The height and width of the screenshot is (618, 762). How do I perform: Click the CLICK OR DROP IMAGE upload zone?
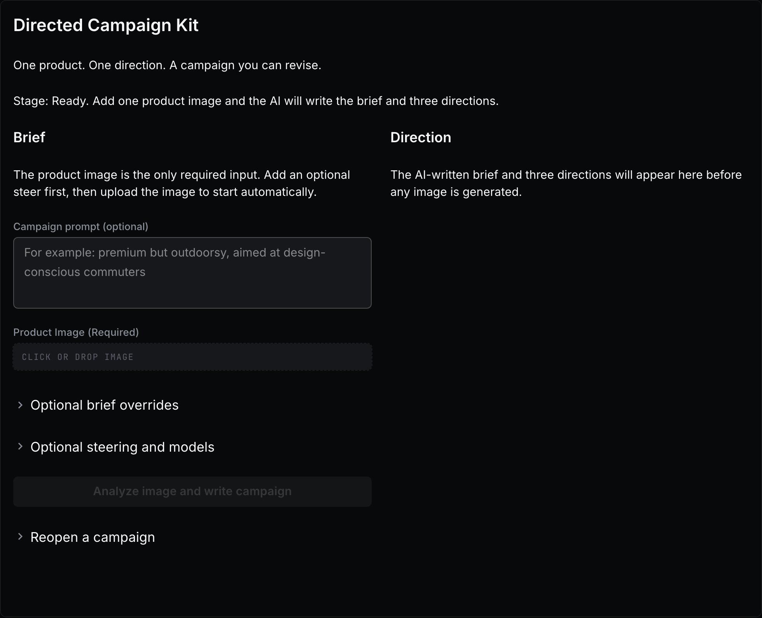(x=192, y=357)
